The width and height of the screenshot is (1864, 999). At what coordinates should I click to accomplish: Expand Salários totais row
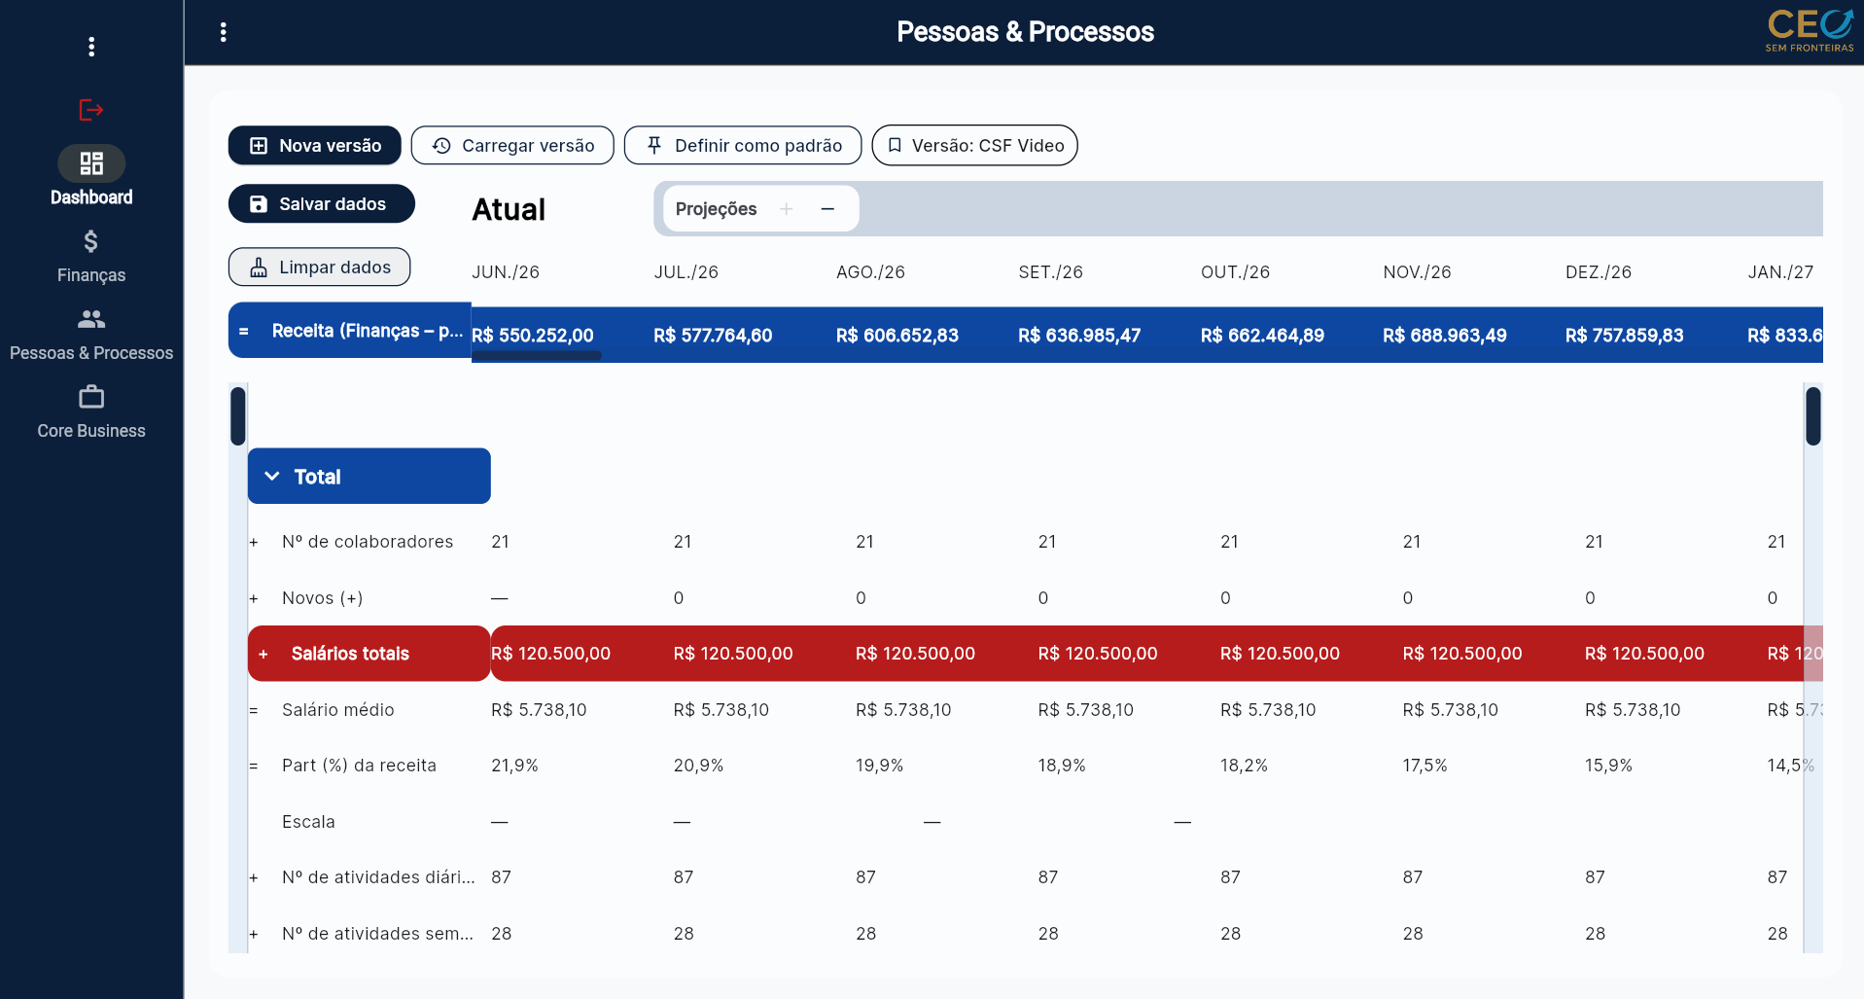264,655
